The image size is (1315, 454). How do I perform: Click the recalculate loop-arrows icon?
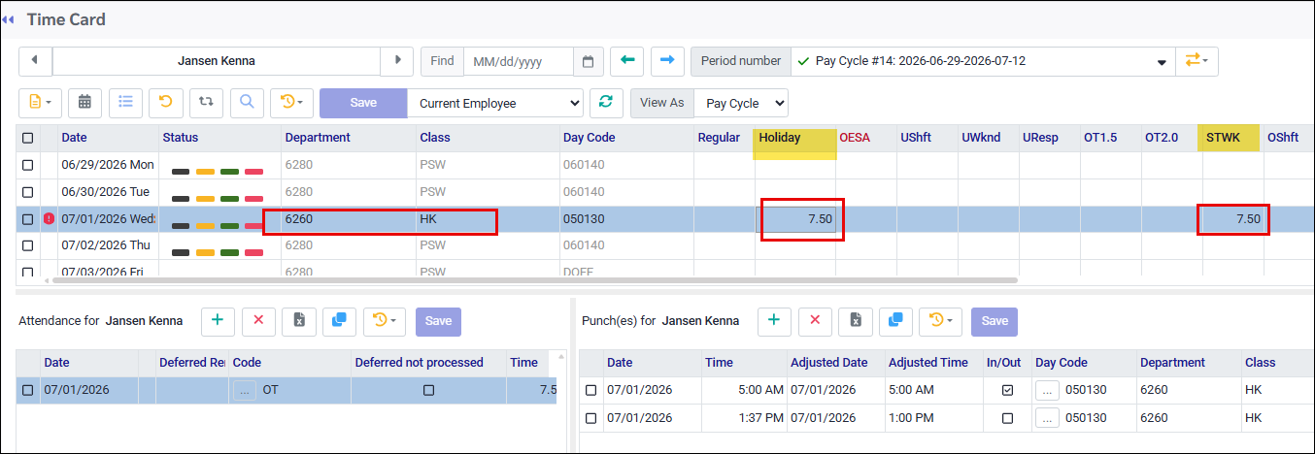tap(207, 101)
